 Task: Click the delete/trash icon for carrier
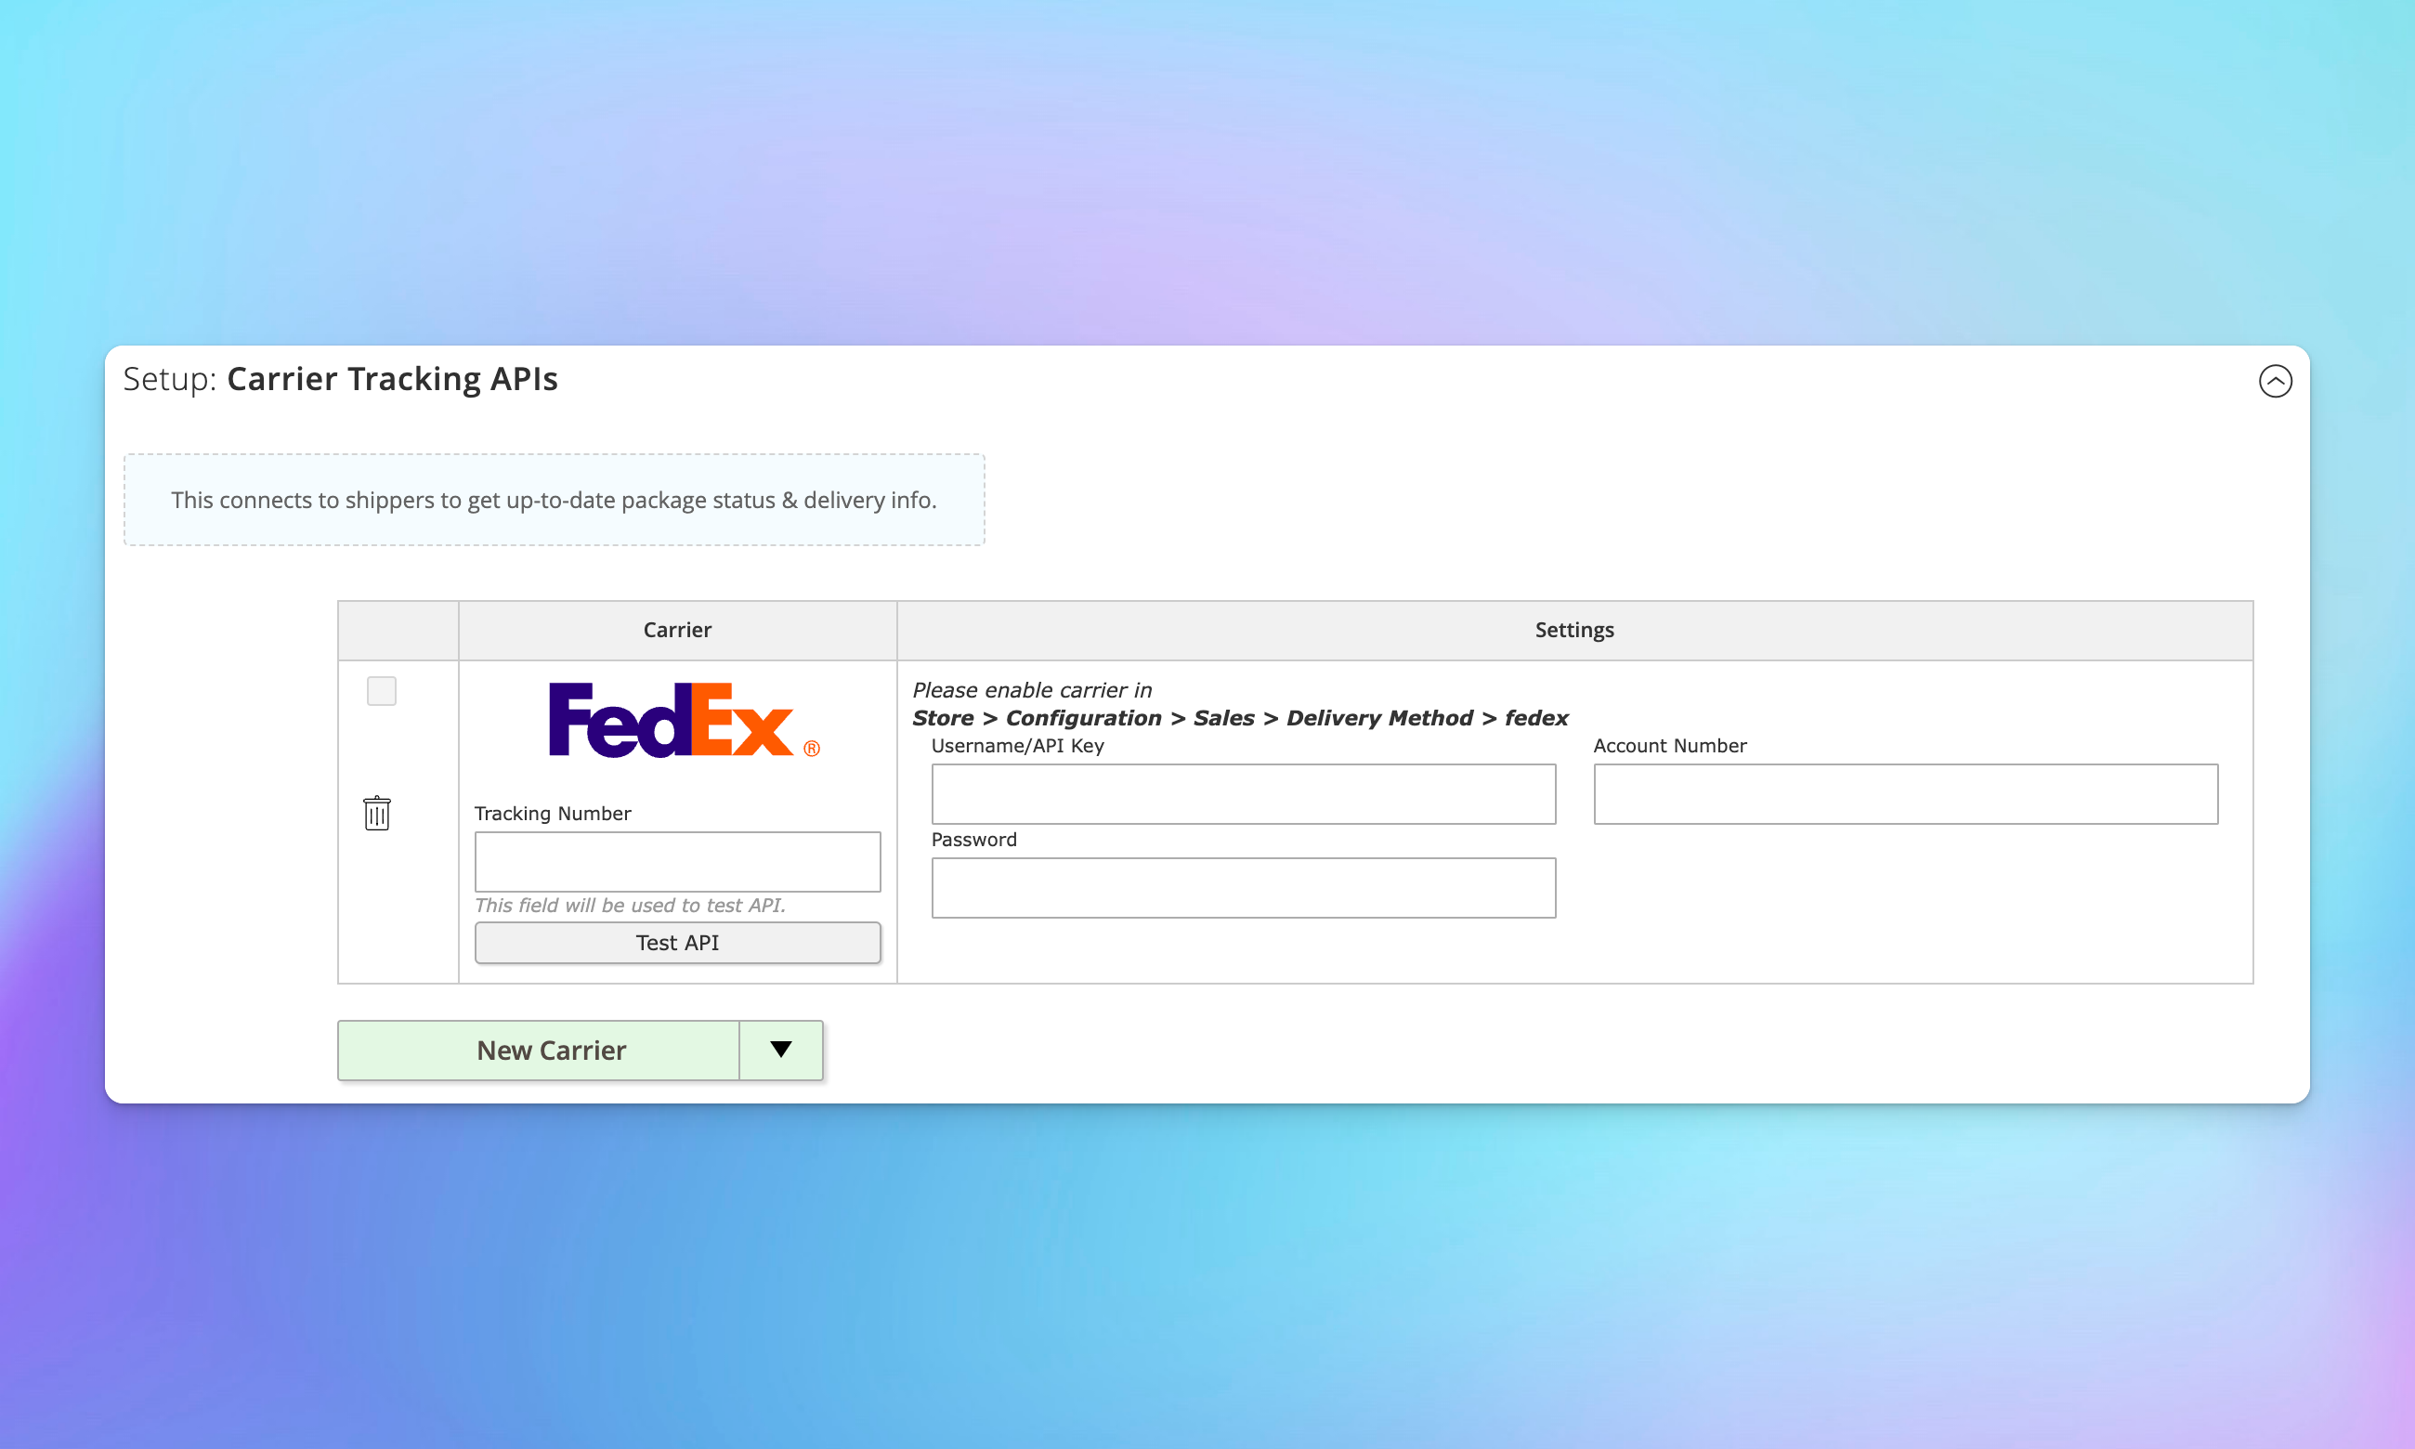tap(376, 813)
